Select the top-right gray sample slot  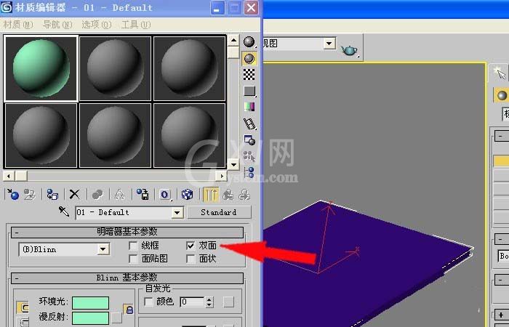click(x=189, y=68)
